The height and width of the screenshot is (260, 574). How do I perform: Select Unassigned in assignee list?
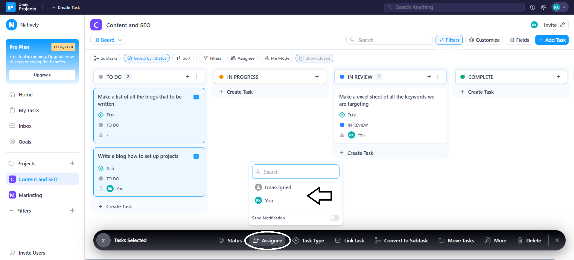(x=278, y=187)
